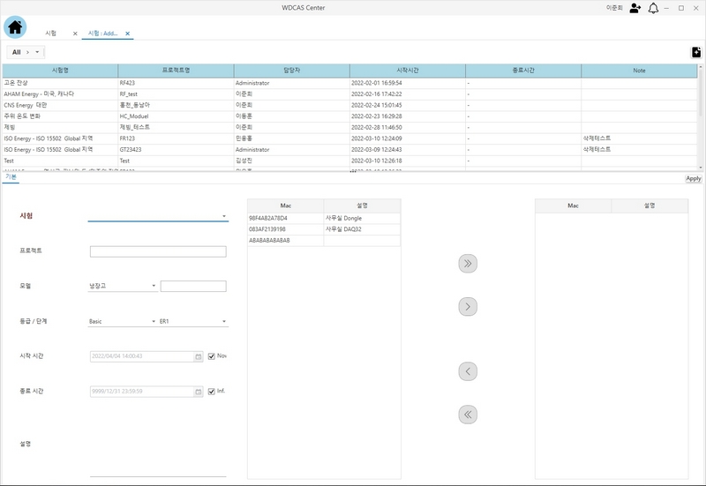Select the CNS Energy 대만 row

[349, 105]
